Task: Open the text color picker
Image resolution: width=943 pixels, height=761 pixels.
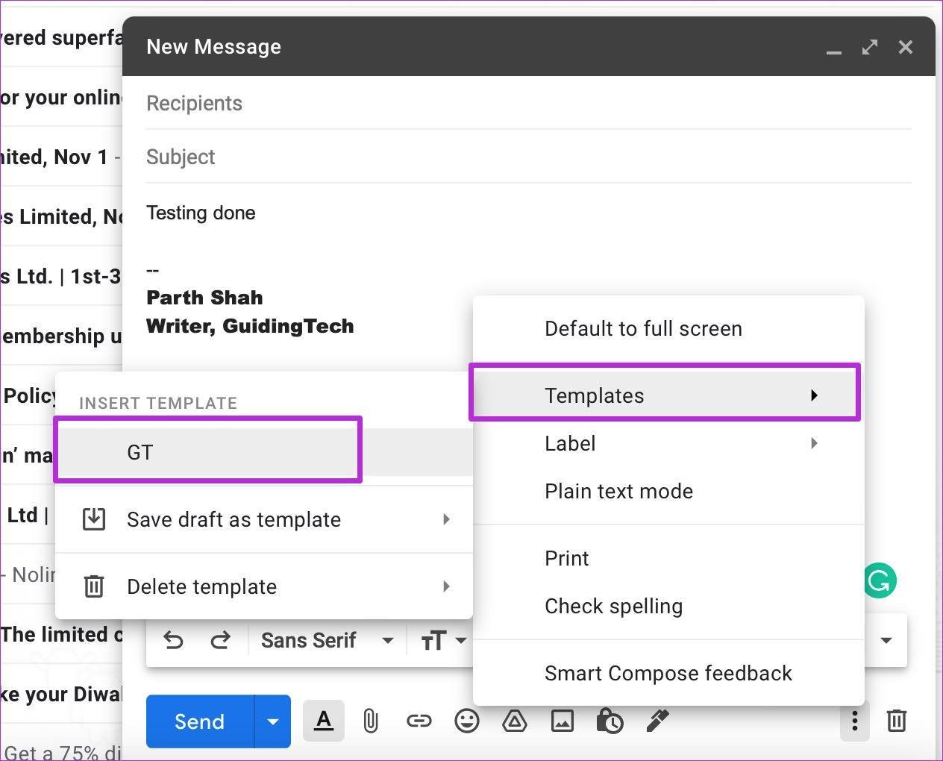Action: coord(323,721)
